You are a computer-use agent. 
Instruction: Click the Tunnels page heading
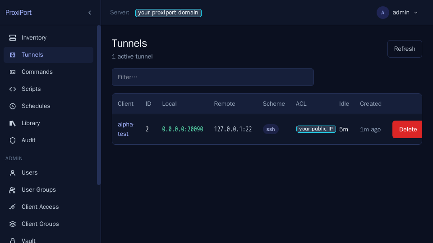pyautogui.click(x=129, y=44)
